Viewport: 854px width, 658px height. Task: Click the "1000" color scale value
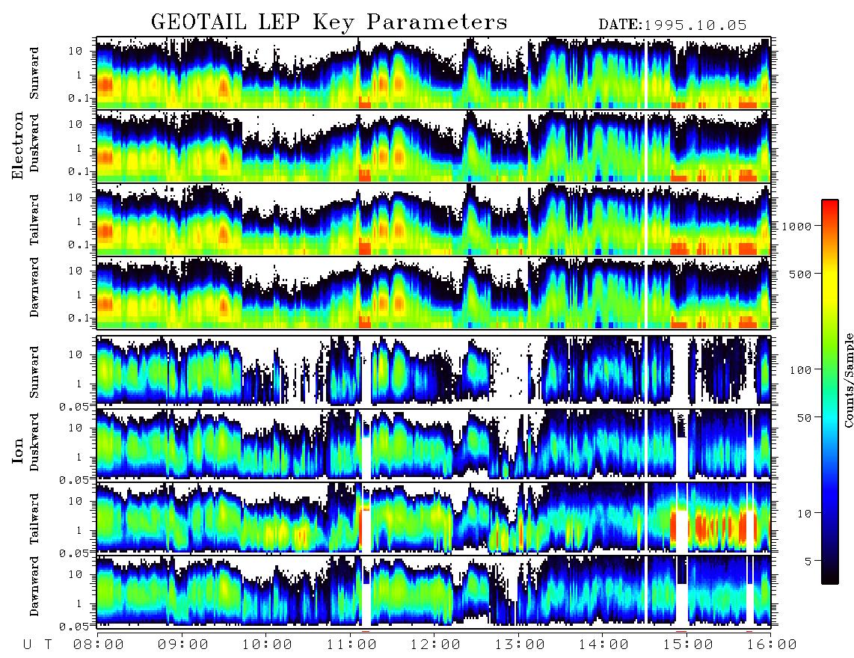coord(796,226)
